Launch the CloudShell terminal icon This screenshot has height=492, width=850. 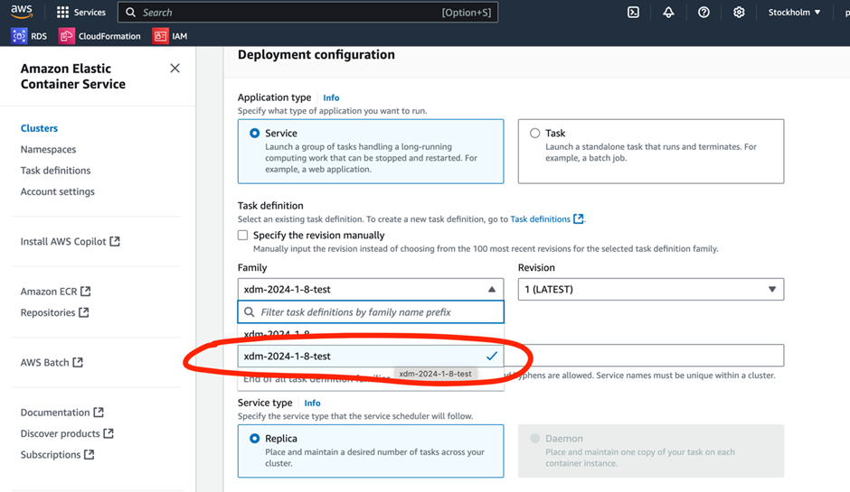click(633, 12)
